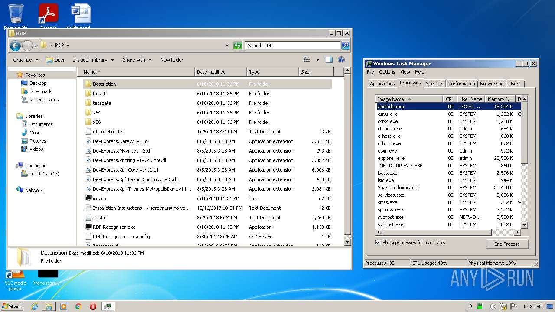Switch to Services tab
The image size is (555, 312).
click(434, 84)
